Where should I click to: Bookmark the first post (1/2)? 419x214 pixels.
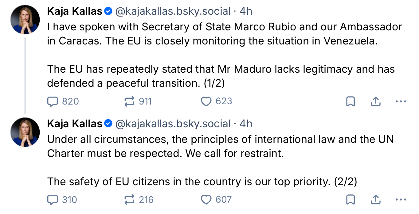[350, 101]
